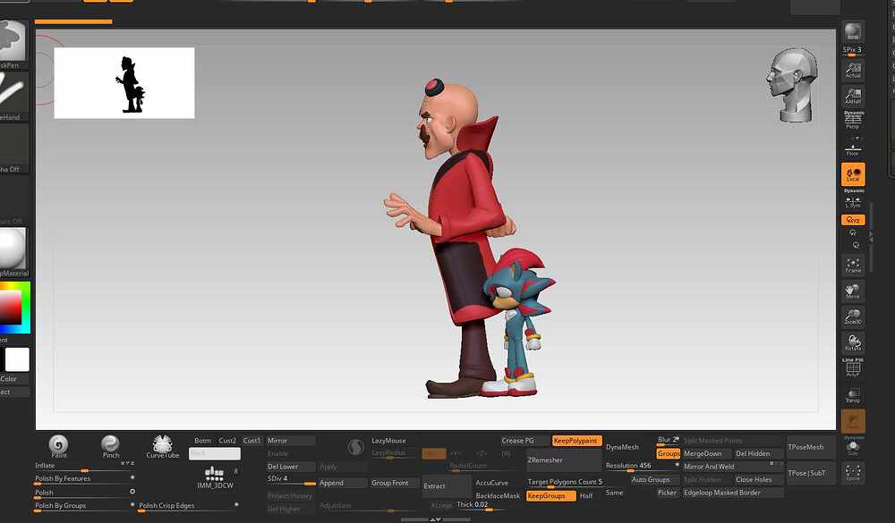The height and width of the screenshot is (523, 895).
Task: Pick the IMM_3DCW insert brush
Action: tap(215, 478)
